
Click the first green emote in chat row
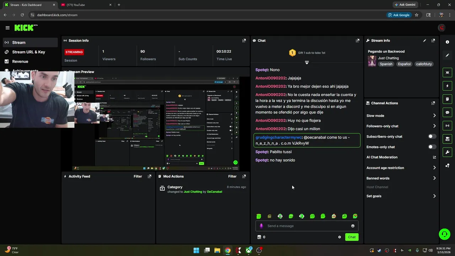click(259, 216)
